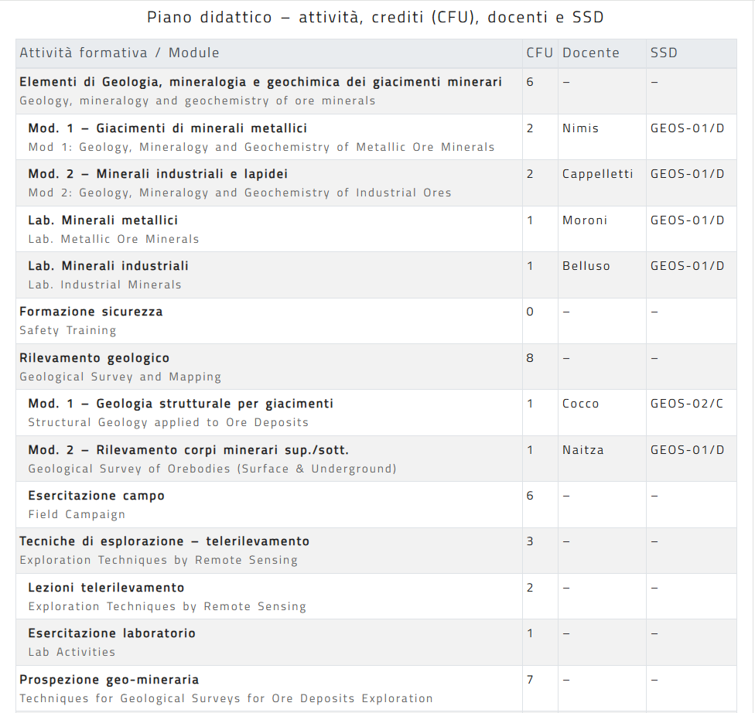This screenshot has width=755, height=713.
Task: Click the CFU column header
Action: pos(539,53)
